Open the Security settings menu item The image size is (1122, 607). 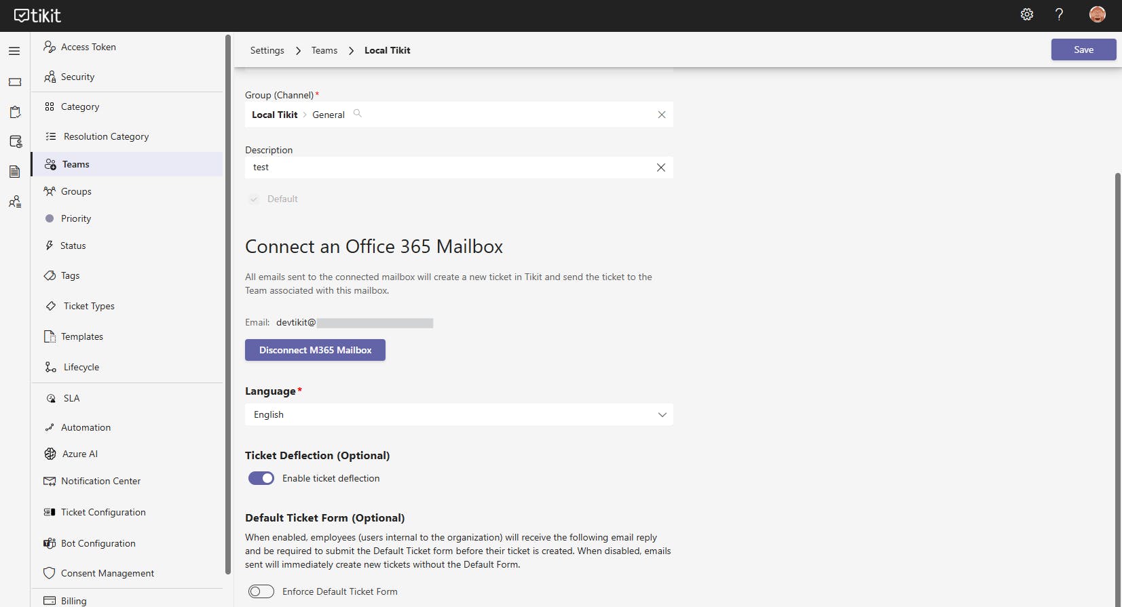[x=77, y=77]
